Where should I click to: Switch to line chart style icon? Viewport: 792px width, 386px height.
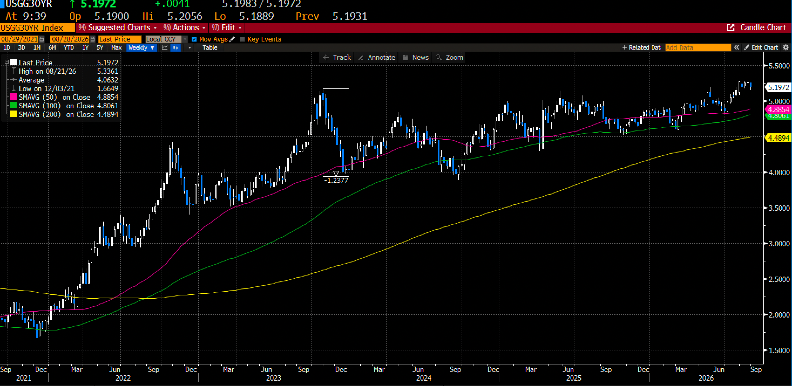[165, 47]
